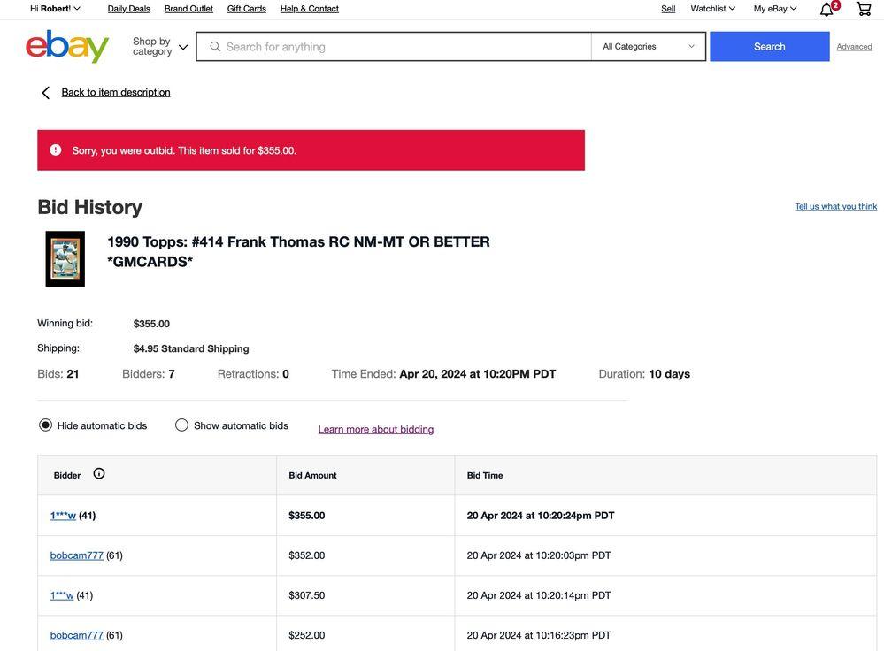Open bidder 1***w winning bid profile

coord(63,516)
